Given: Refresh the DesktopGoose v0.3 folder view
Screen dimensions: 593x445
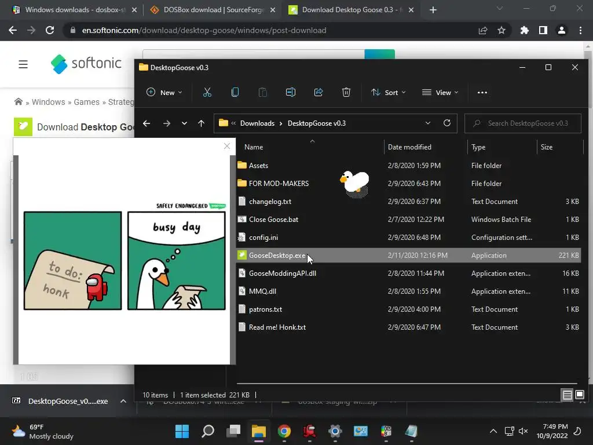Looking at the screenshot, I should tap(446, 123).
